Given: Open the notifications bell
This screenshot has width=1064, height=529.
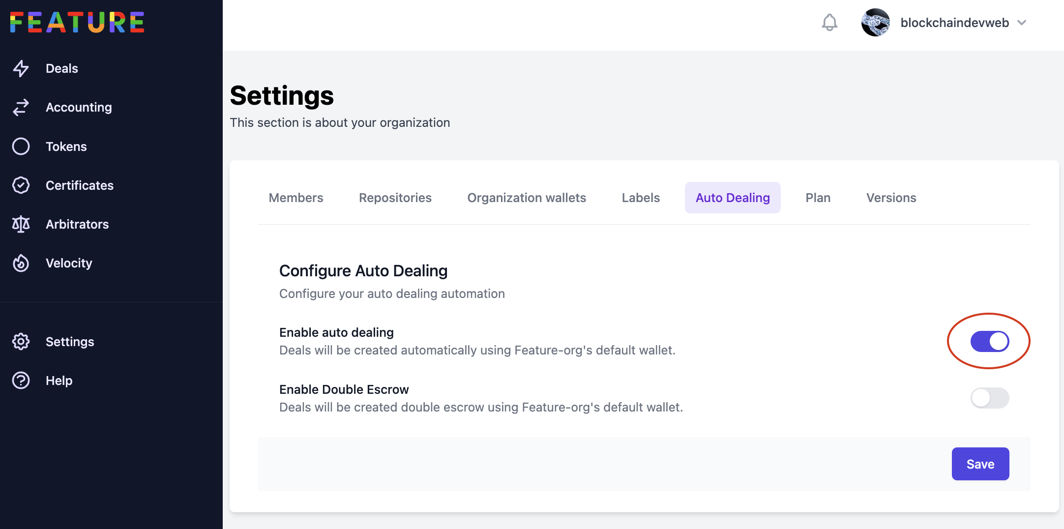Looking at the screenshot, I should tap(830, 22).
